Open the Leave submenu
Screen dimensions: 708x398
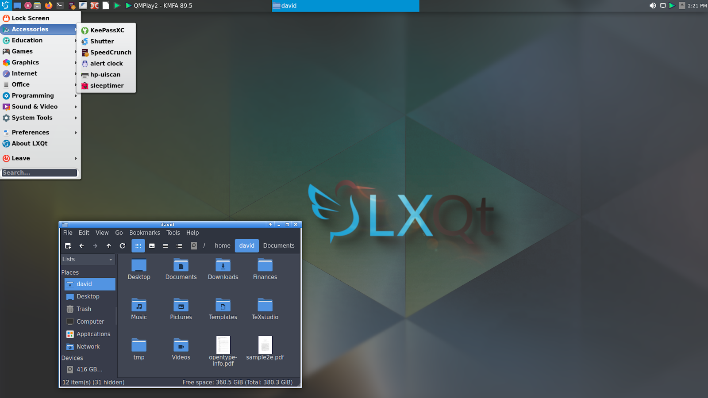click(40, 158)
